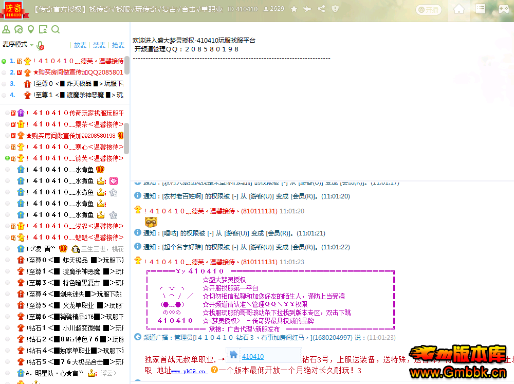The height and width of the screenshot is (384, 514).
Task: Click the airplane icon in header
Action: 307,9
